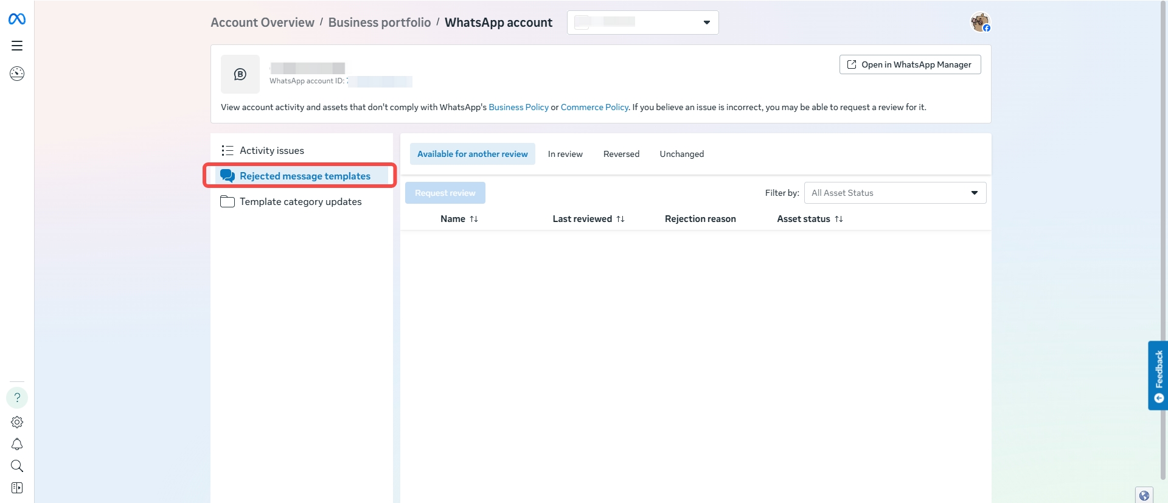Open the account overview dashboard gauge icon
Viewport: 1168px width, 503px height.
(17, 74)
